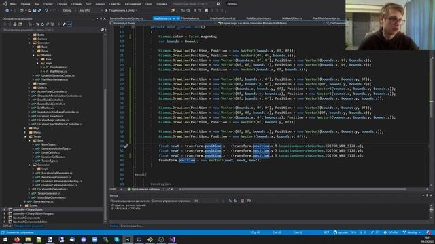Click Solution Explorer properties wrench icon
Image resolution: width=435 pixels, height=244 pixels.
pyautogui.click(x=64, y=24)
